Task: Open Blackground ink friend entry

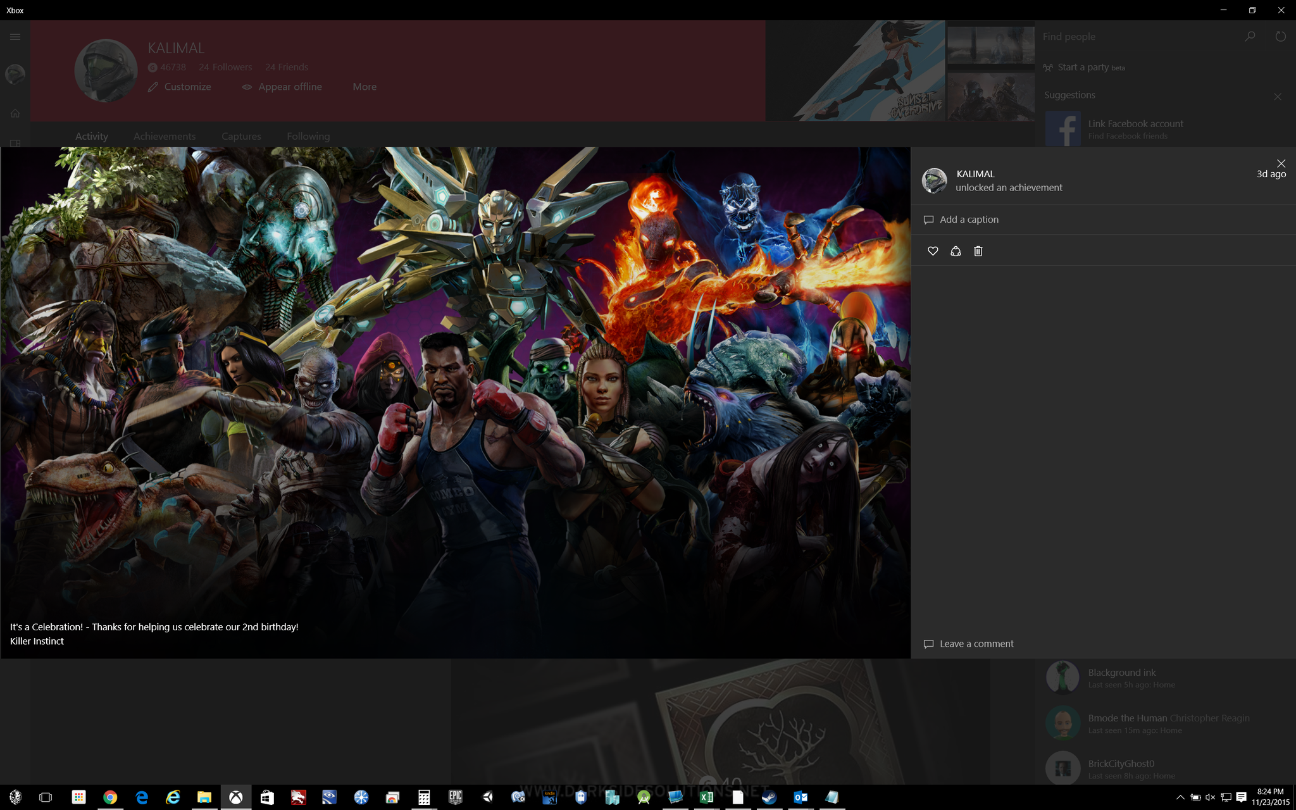Action: (x=1164, y=677)
